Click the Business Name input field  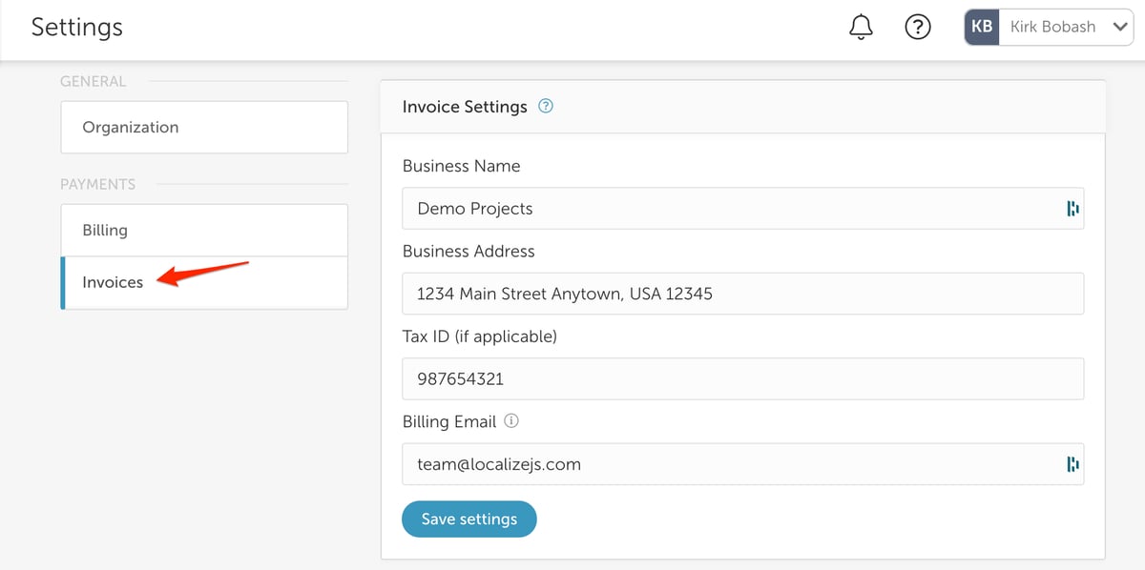pyautogui.click(x=742, y=209)
